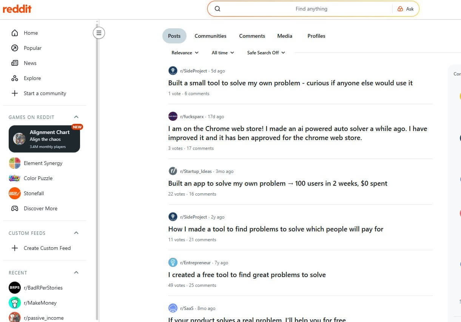This screenshot has width=461, height=322.
Task: Click the Element Synergy game label
Action: pyautogui.click(x=43, y=163)
